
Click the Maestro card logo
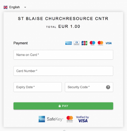click(92, 43)
